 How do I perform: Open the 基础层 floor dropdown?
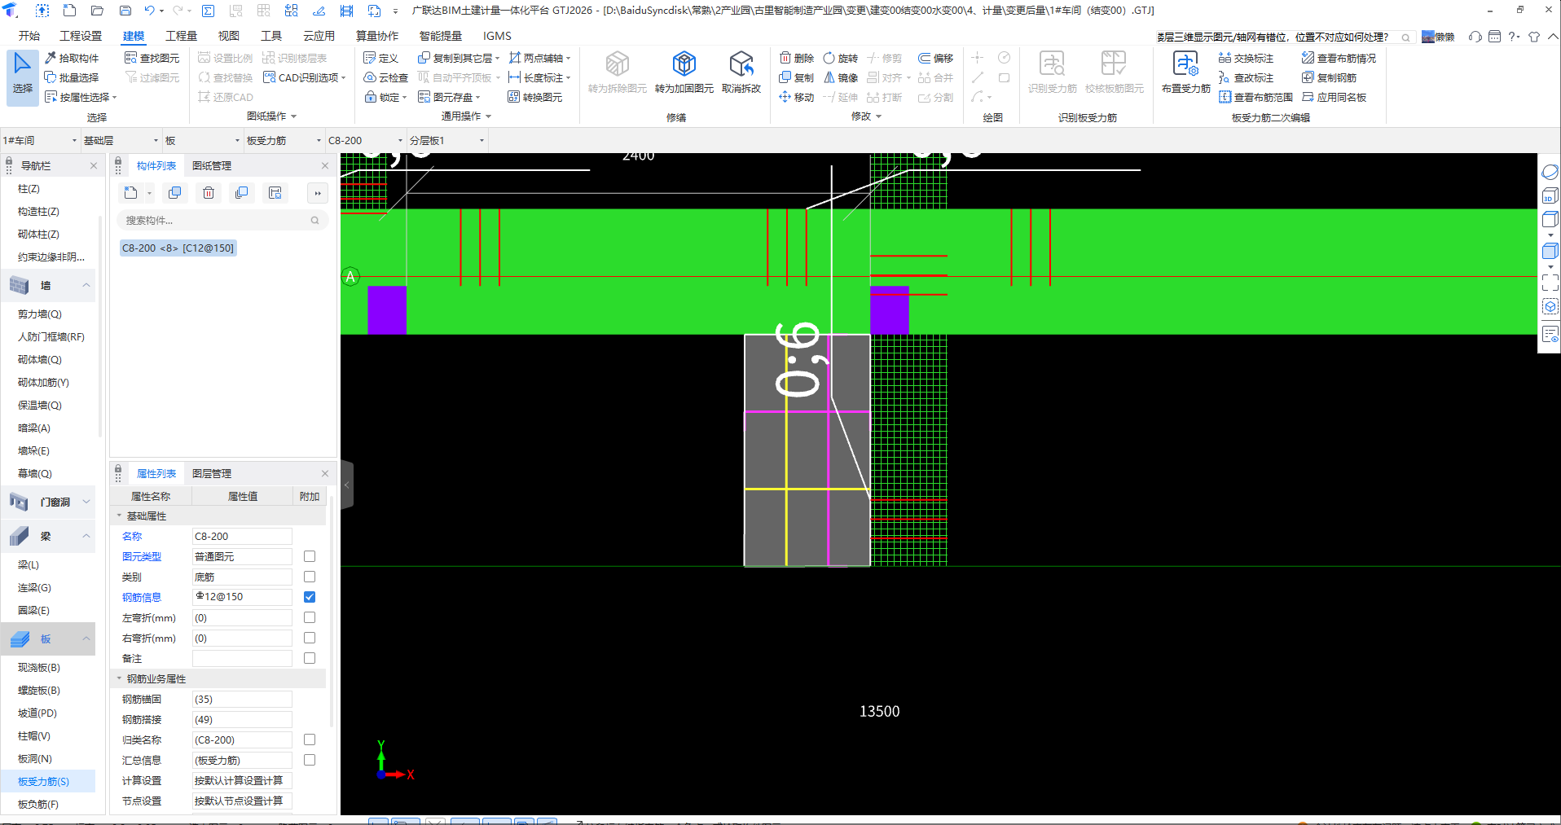[121, 140]
